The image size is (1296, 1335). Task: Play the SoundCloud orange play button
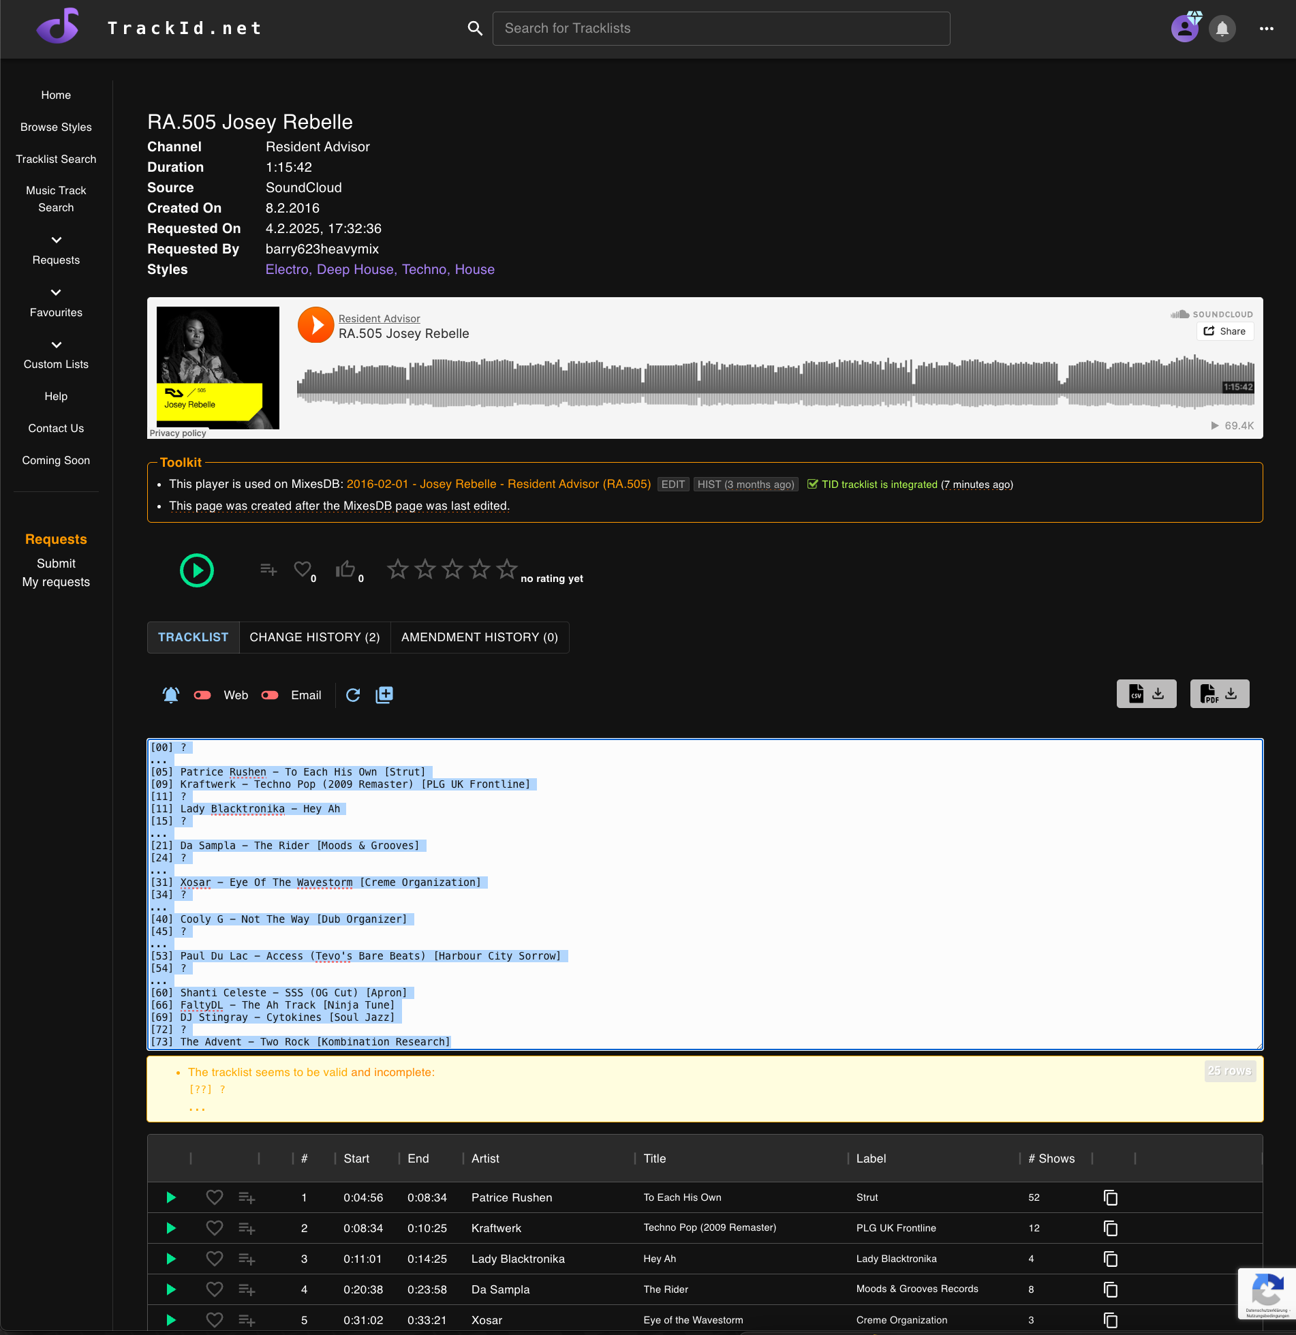click(x=315, y=325)
